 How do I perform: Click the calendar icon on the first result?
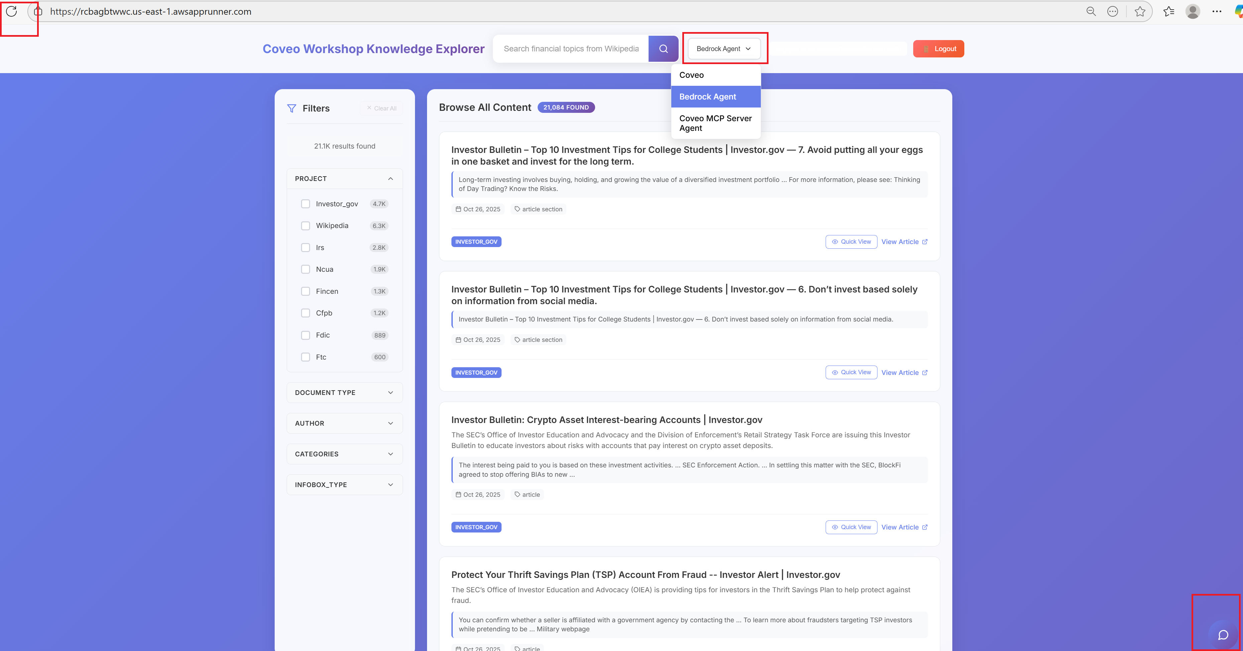(458, 209)
